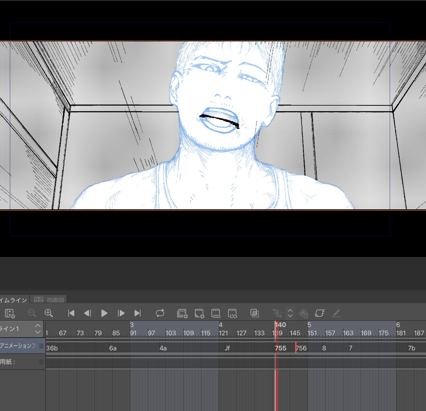Switch to the 四面図 tab
Image resolution: width=426 pixels, height=411 pixels.
click(49, 300)
